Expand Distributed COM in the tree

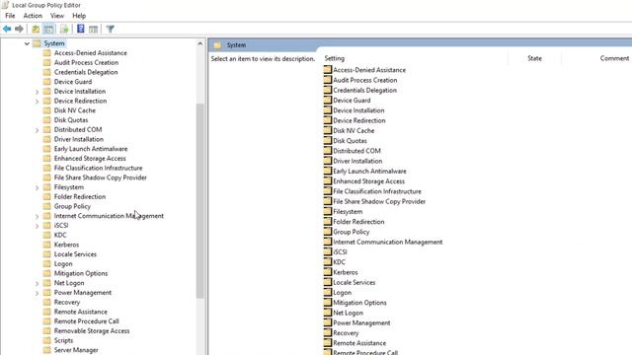[x=38, y=130]
